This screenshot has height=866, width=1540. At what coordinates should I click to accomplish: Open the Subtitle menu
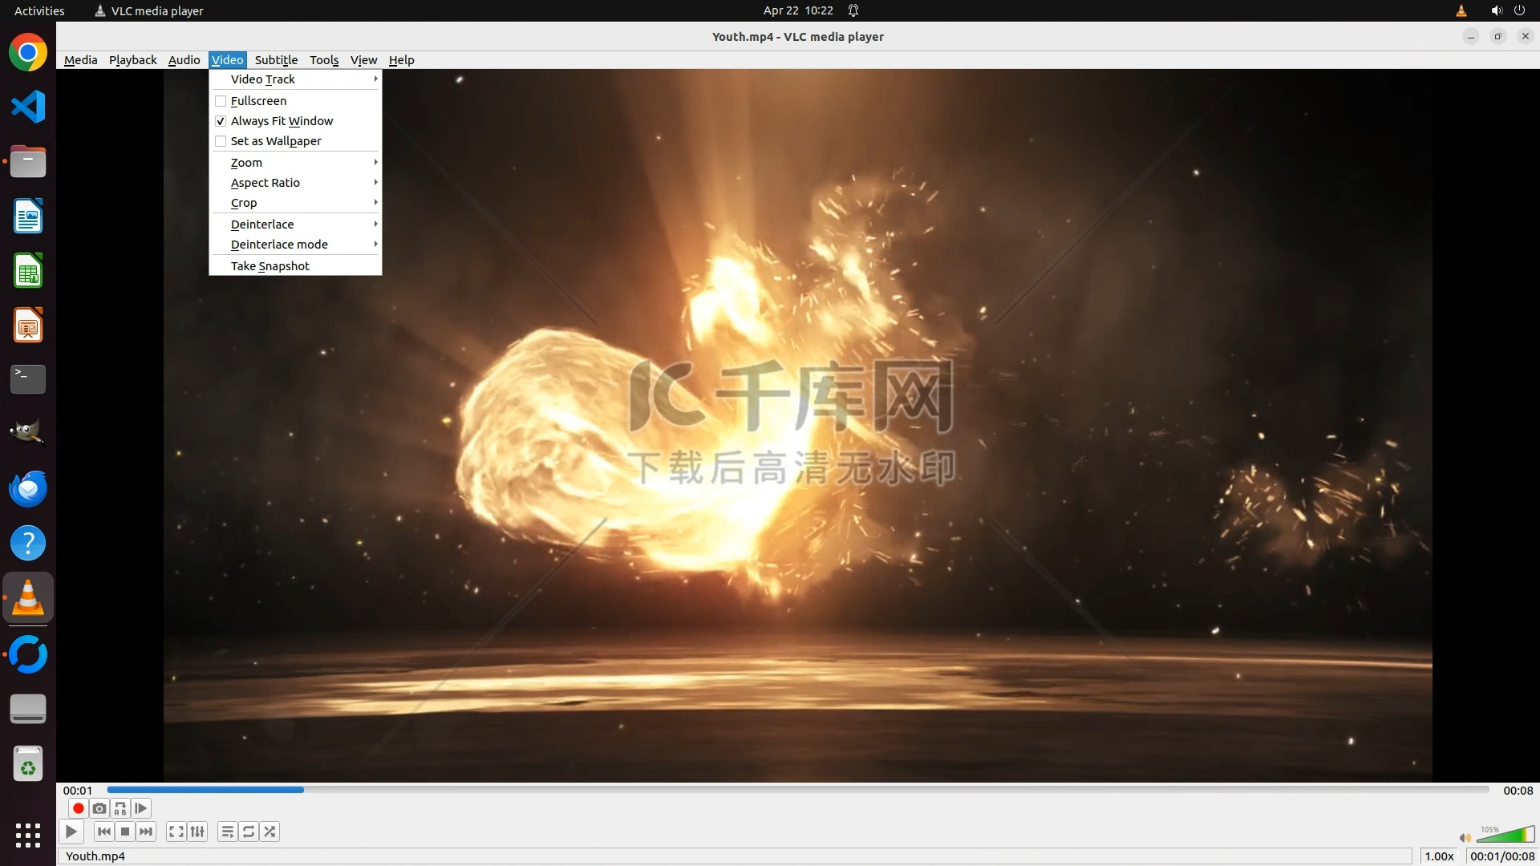276,60
